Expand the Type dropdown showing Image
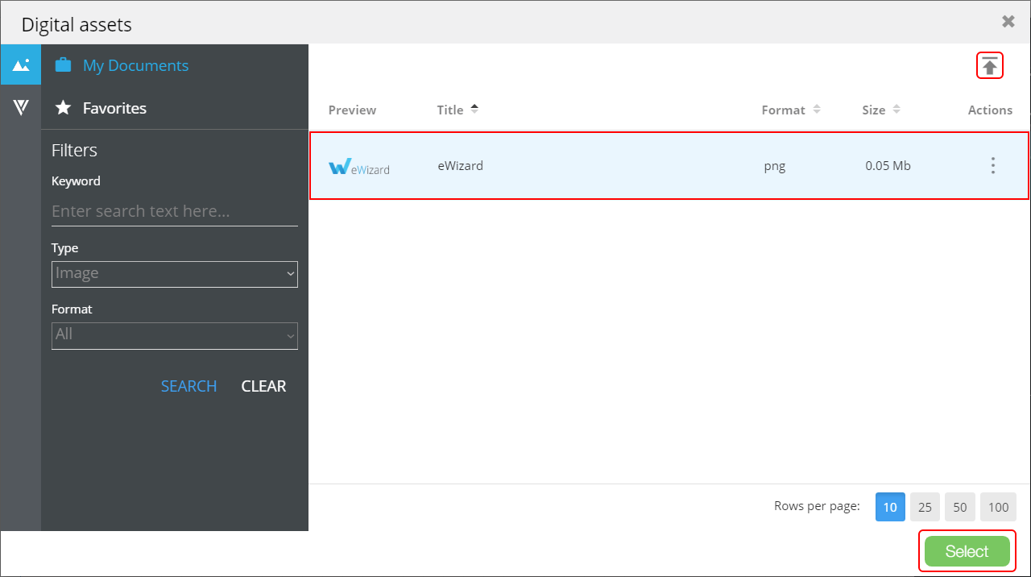Screen dimensions: 1031x577 tap(174, 274)
